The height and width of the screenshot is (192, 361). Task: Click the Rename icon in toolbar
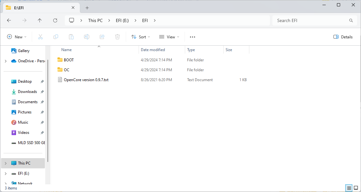click(x=87, y=37)
